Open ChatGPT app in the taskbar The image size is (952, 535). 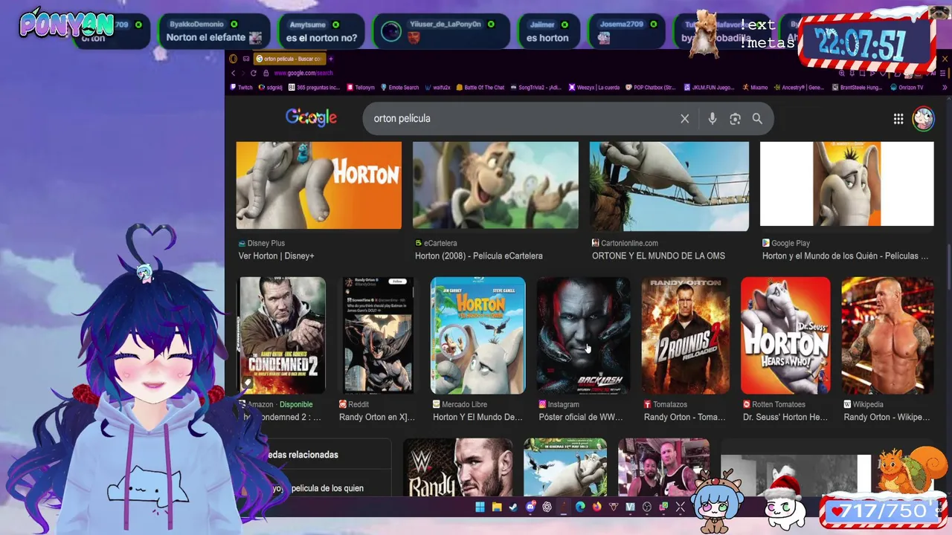[x=547, y=508]
